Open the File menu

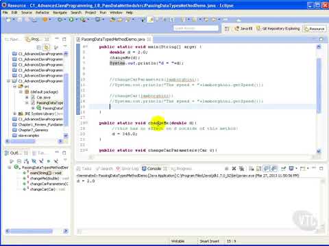5,12
